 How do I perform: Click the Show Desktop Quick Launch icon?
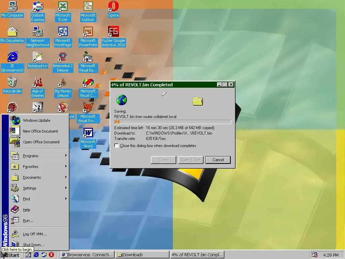[28, 255]
